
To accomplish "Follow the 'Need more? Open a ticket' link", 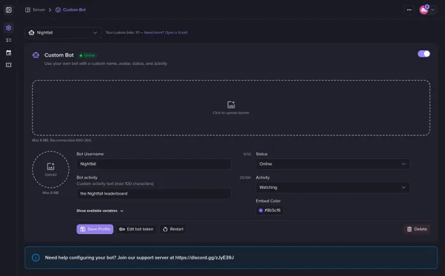I will (166, 32).
